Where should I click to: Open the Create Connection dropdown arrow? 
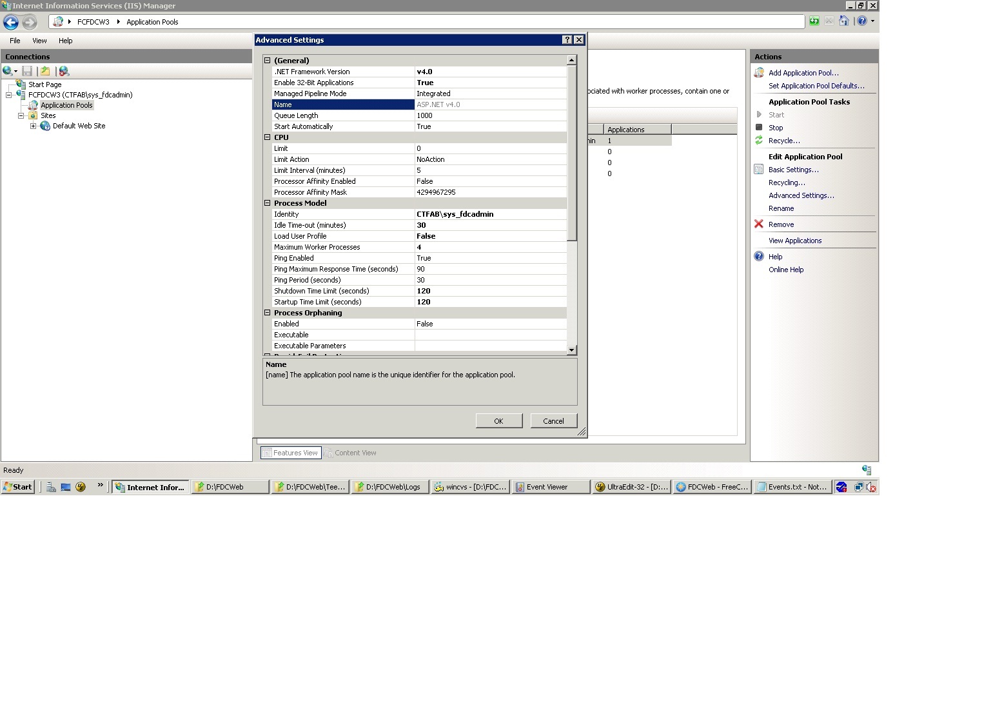pyautogui.click(x=15, y=72)
